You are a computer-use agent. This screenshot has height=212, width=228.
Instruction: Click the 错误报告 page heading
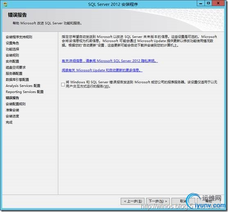click(x=17, y=15)
